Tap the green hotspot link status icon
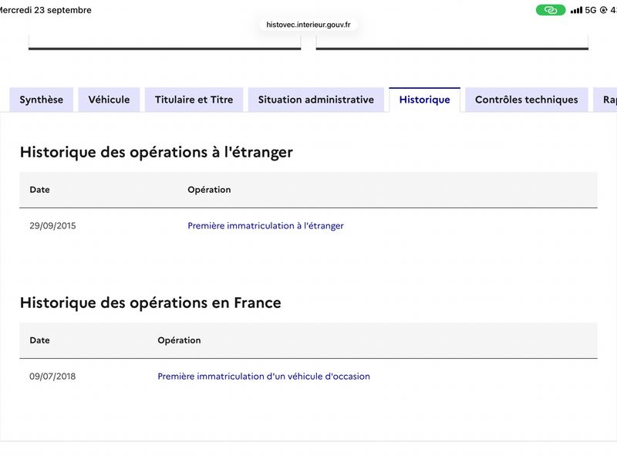The width and height of the screenshot is (617, 463). (x=551, y=10)
